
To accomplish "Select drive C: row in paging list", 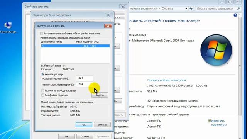I will point(75,46).
